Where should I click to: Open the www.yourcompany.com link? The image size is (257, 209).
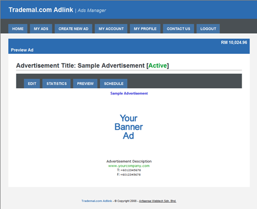pyautogui.click(x=129, y=165)
